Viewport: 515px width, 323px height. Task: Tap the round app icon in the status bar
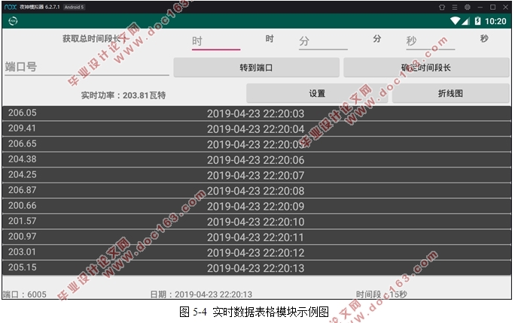point(13,21)
